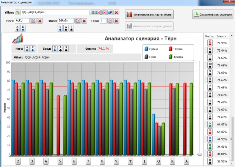Select 9 of spades equity row
The height and width of the screenshot is (167, 235).
(x=217, y=72)
